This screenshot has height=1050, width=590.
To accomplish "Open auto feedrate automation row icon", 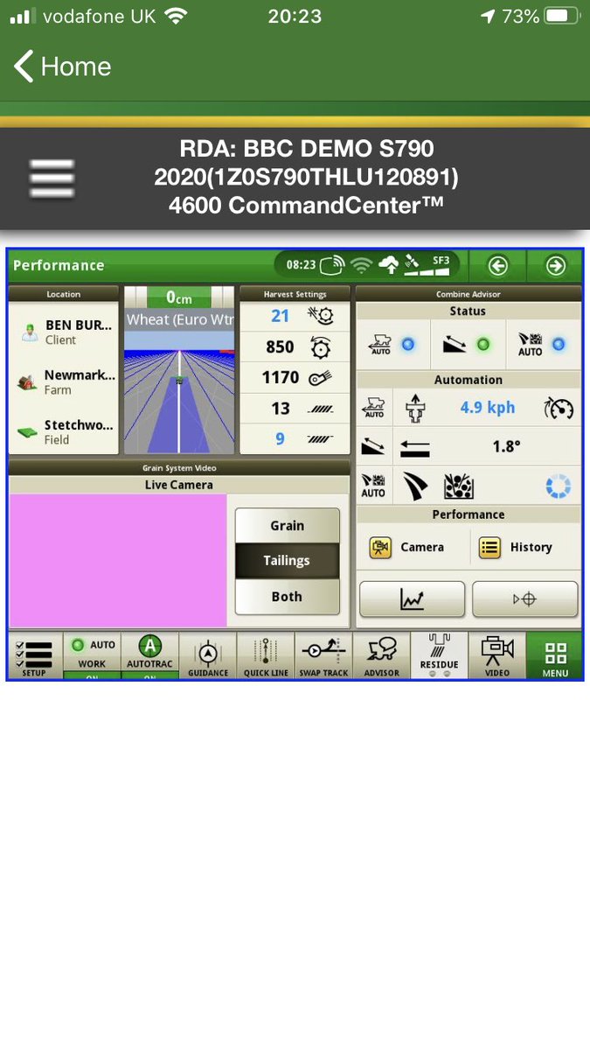I will (x=373, y=408).
